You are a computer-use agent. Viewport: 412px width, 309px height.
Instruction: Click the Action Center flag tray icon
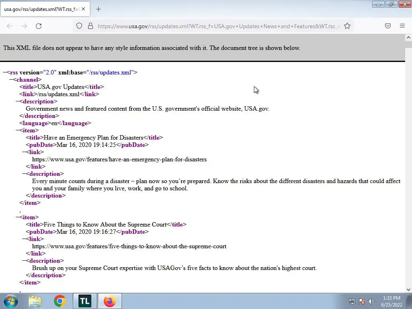362,301
